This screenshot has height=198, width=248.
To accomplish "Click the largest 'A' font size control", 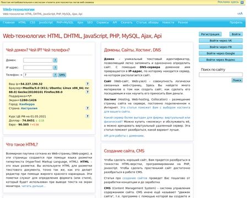I will (x=241, y=13).
